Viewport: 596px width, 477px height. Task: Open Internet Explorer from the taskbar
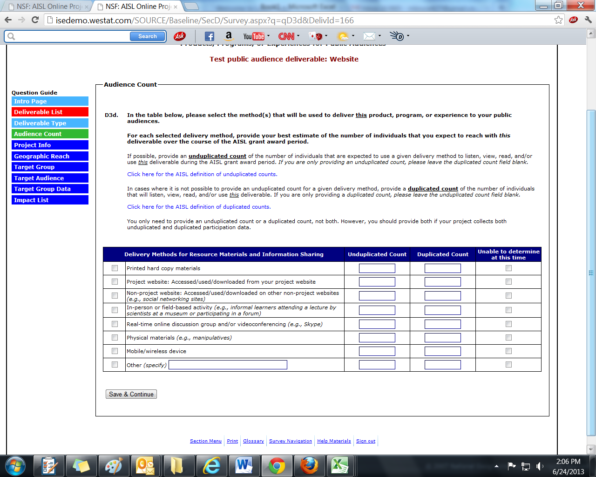click(x=211, y=466)
